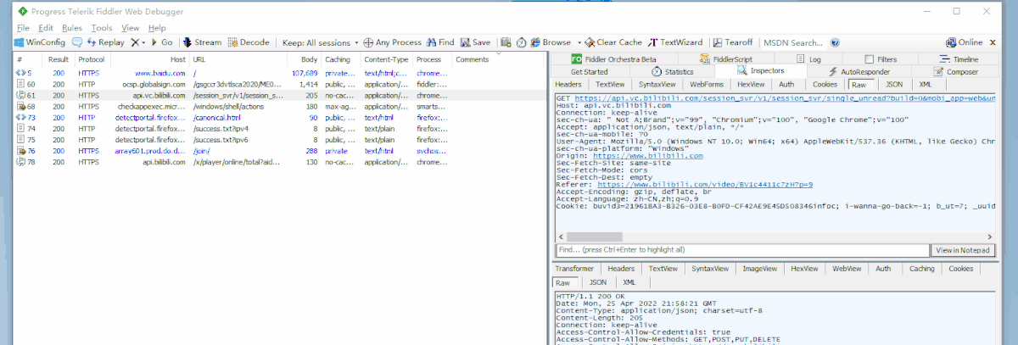Open the TextWizard tool
The image size is (1018, 345).
[675, 42]
